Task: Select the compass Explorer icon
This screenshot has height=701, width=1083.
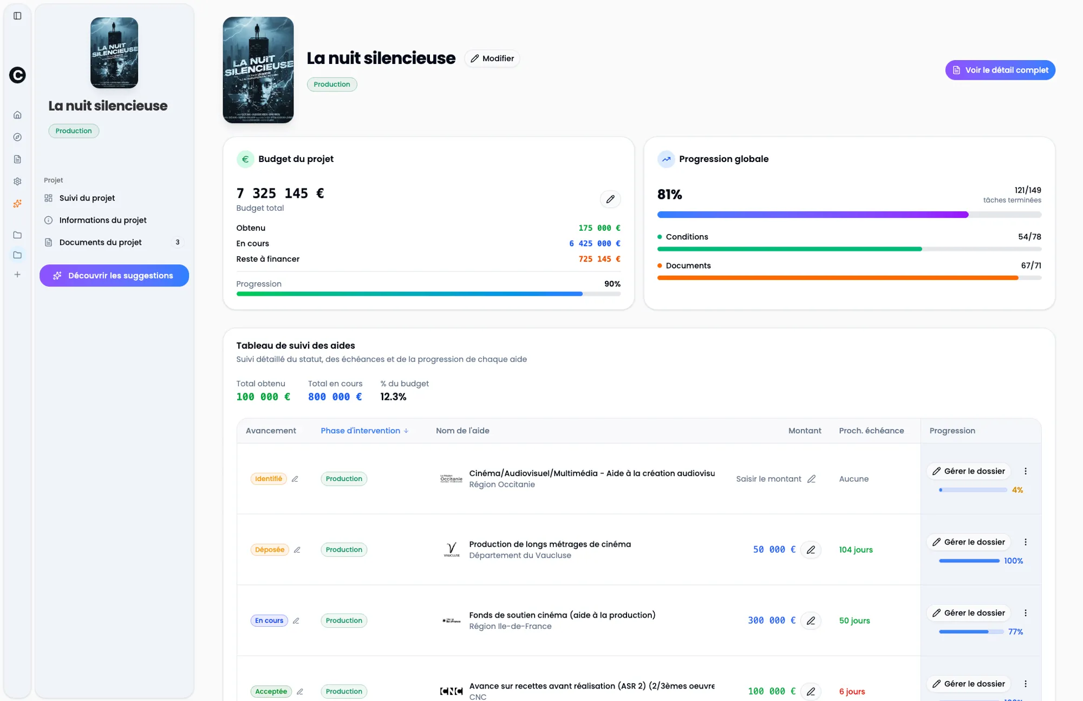Action: (17, 137)
